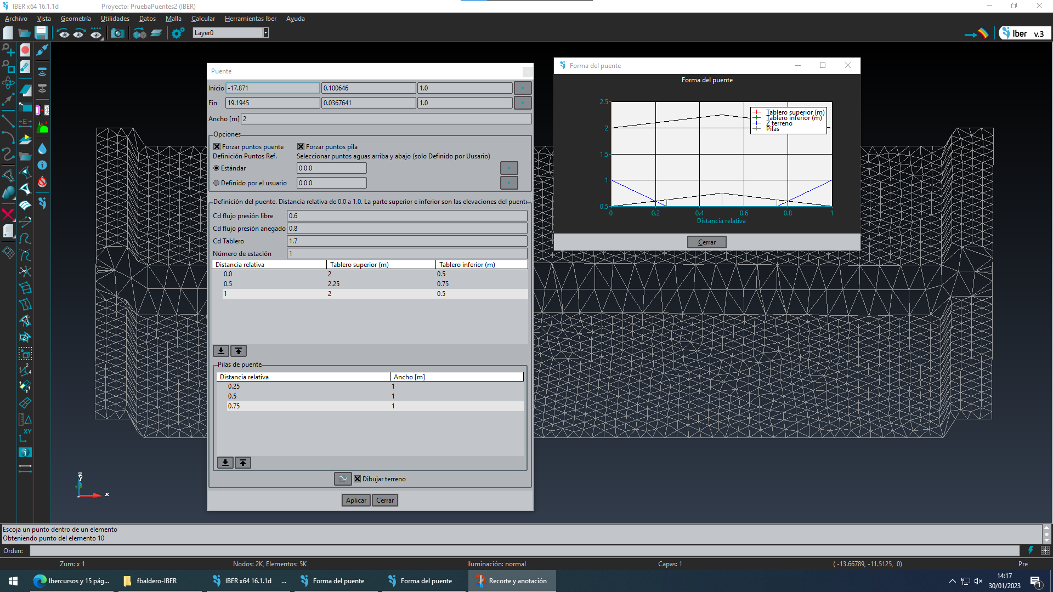Click pick button next to Estándar field

tap(509, 168)
